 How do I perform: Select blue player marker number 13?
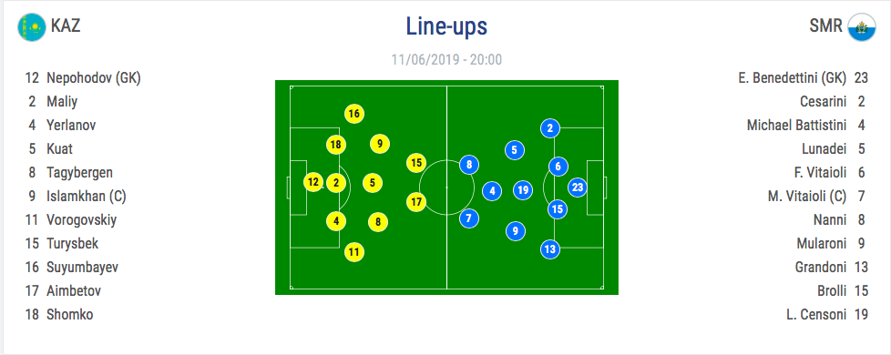pyautogui.click(x=550, y=248)
